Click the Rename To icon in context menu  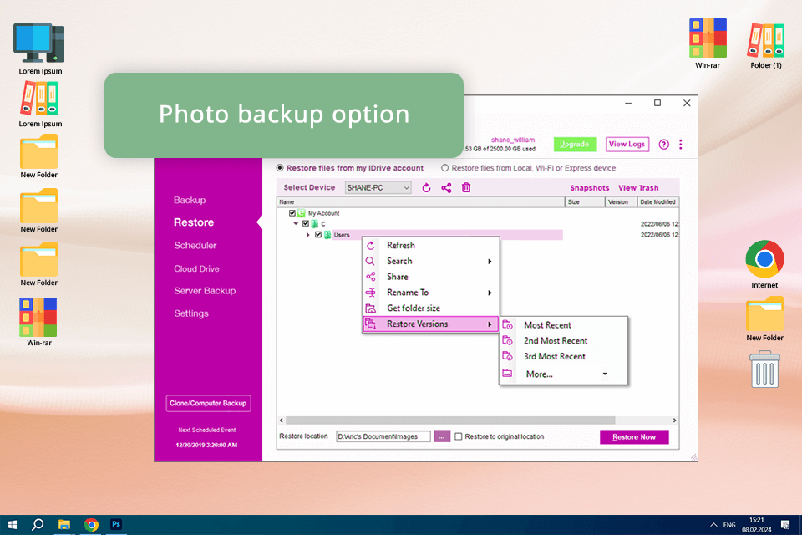371,293
